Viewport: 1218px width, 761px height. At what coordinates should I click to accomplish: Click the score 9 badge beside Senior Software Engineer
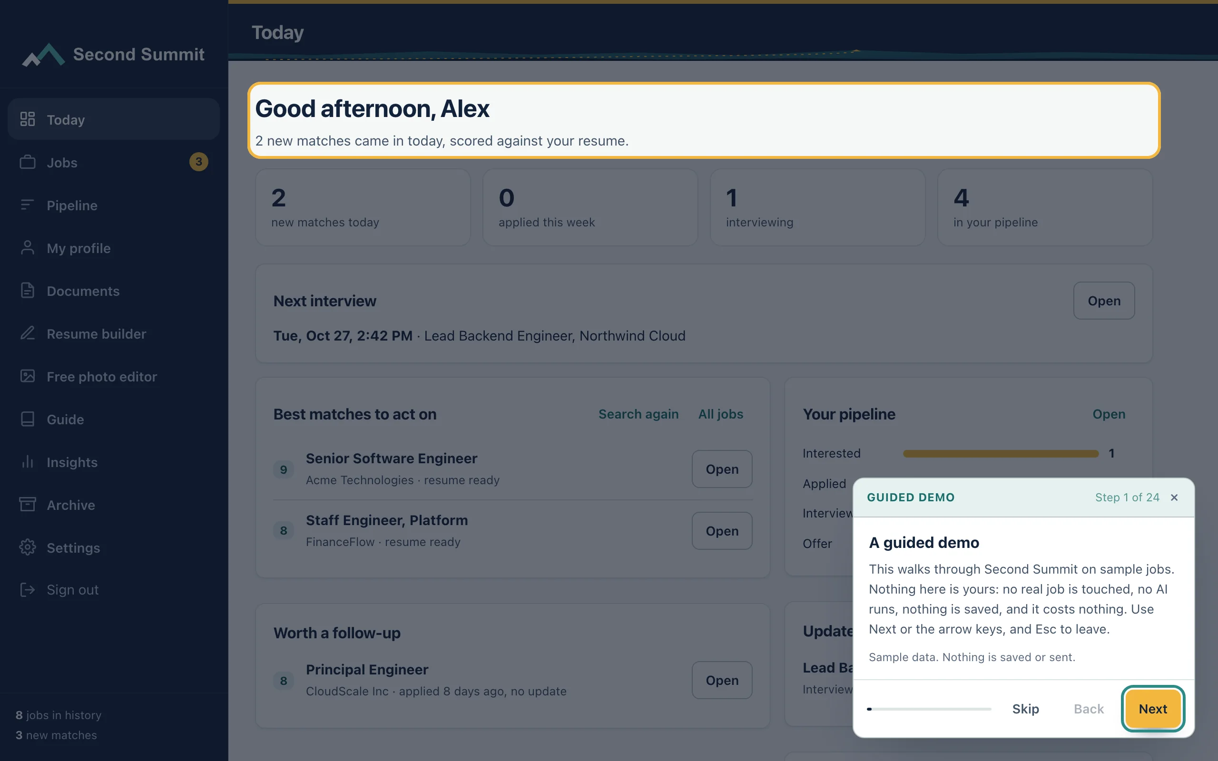(284, 469)
